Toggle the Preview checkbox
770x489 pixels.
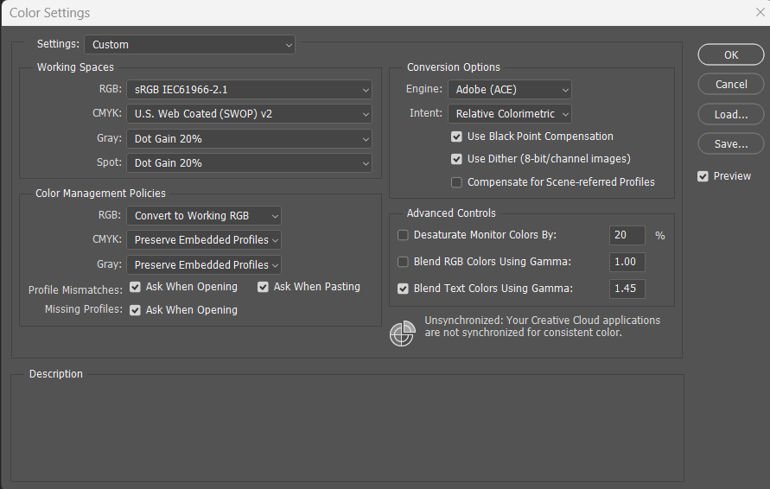(x=703, y=176)
